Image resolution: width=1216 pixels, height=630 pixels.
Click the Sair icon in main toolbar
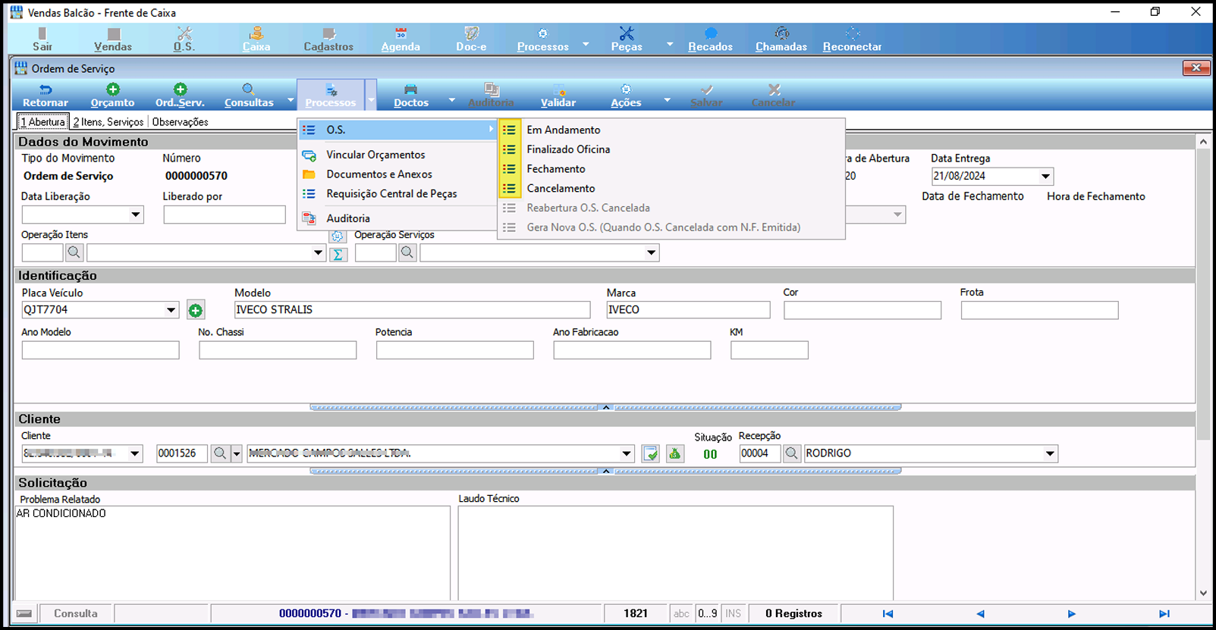[42, 39]
